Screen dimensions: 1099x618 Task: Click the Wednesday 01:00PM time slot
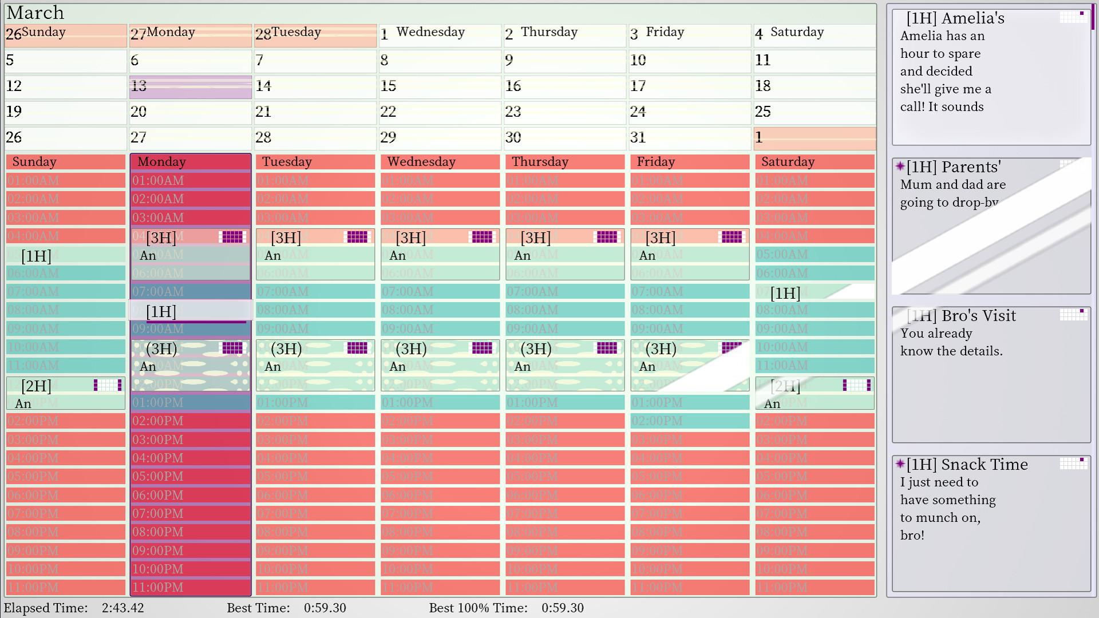pyautogui.click(x=440, y=403)
